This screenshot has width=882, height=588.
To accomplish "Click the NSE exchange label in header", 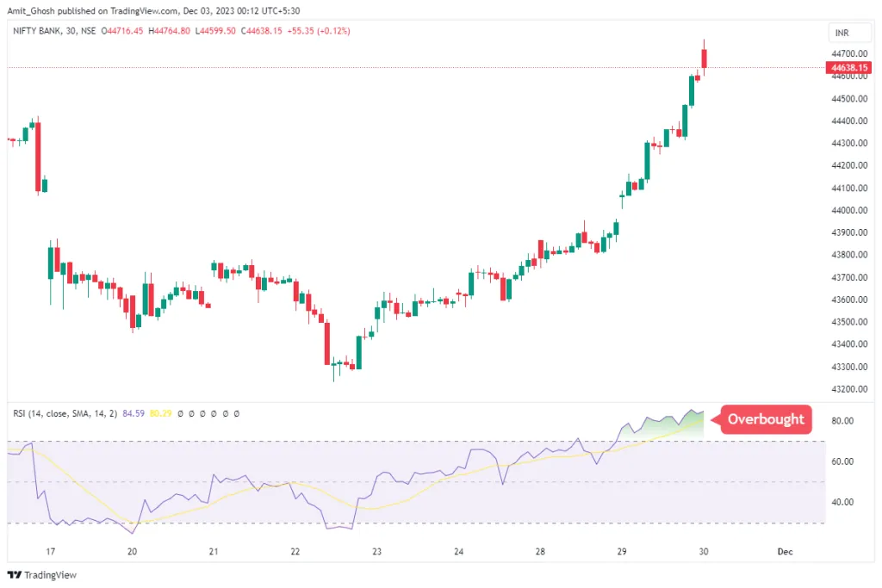I will tap(88, 31).
